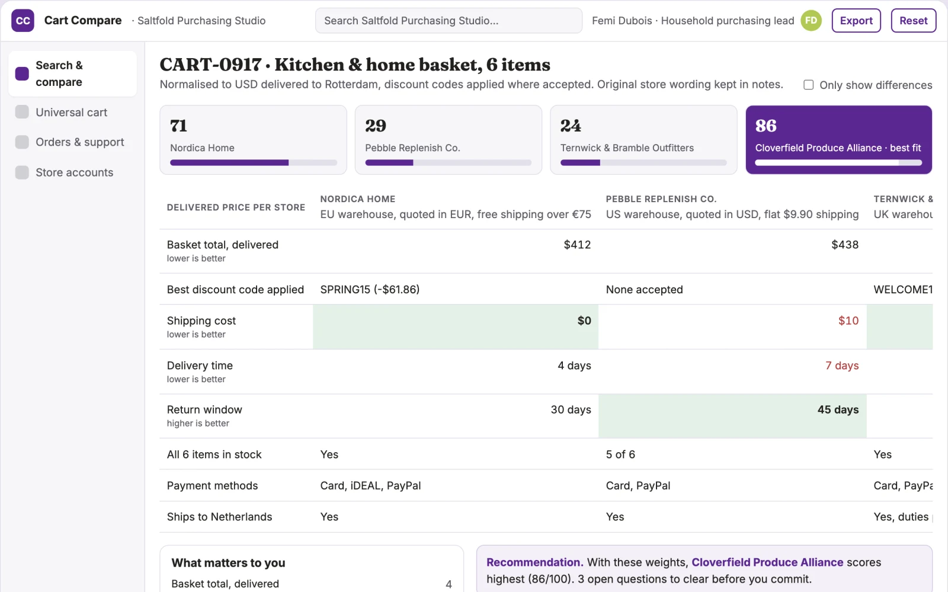This screenshot has height=592, width=948.
Task: Focus the Search Saltfold Purchasing Studio field
Action: click(x=449, y=21)
